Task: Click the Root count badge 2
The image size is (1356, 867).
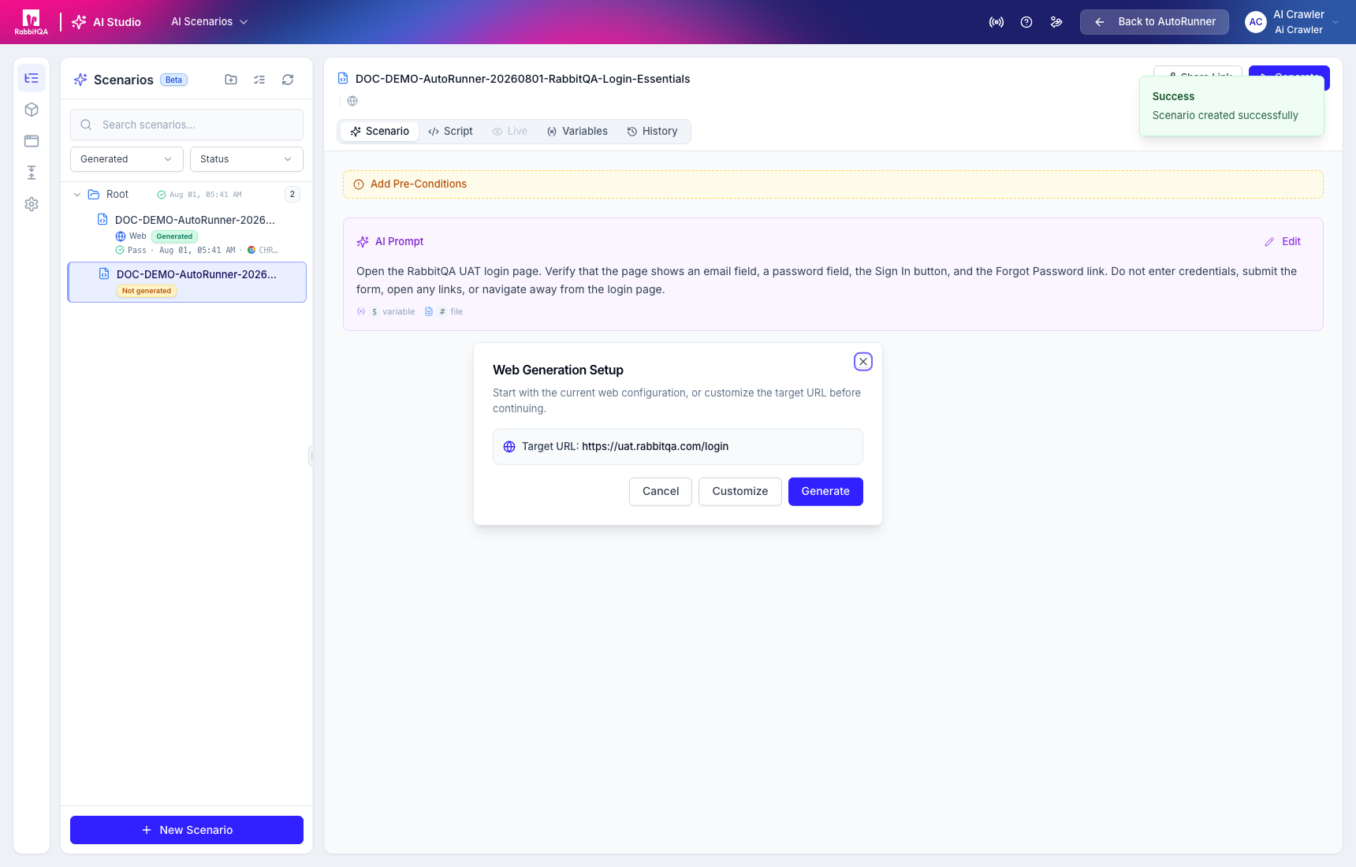Action: tap(292, 195)
